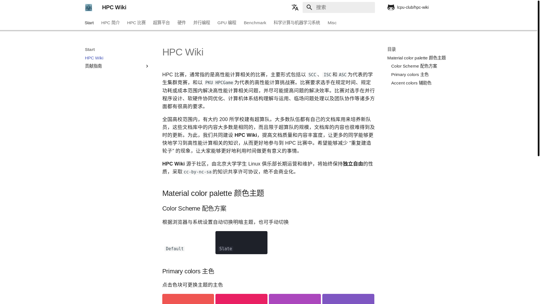The height and width of the screenshot is (304, 540).
Task: Click the search input field
Action: pos(339,7)
